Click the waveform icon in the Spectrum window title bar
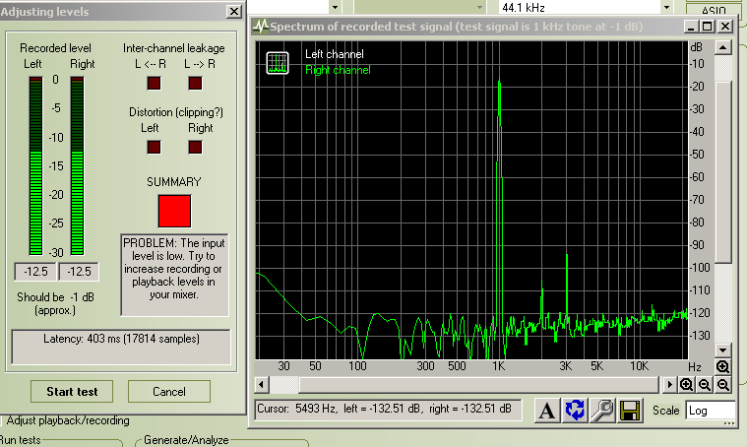The height and width of the screenshot is (447, 747). click(260, 26)
